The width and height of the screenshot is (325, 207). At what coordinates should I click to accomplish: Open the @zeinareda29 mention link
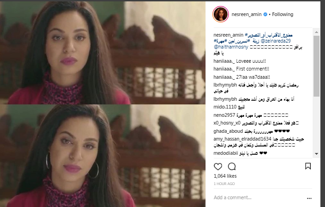[276, 41]
